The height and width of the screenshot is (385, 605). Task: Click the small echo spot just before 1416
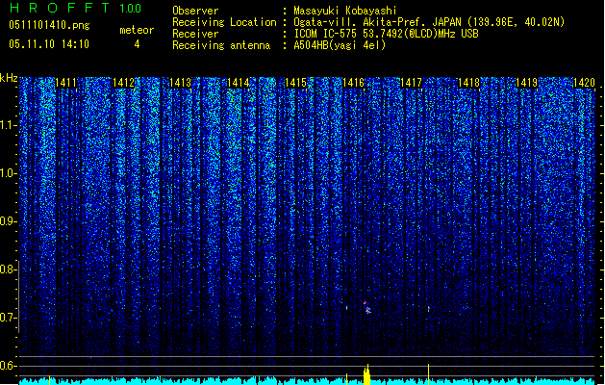pos(346,308)
